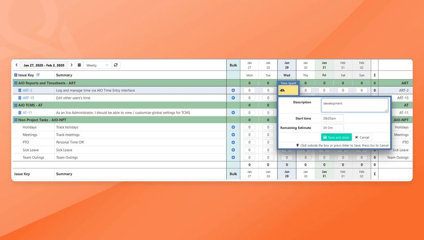Collapse the Non-Project Tasks - AIO-NPT group

(x=16, y=120)
